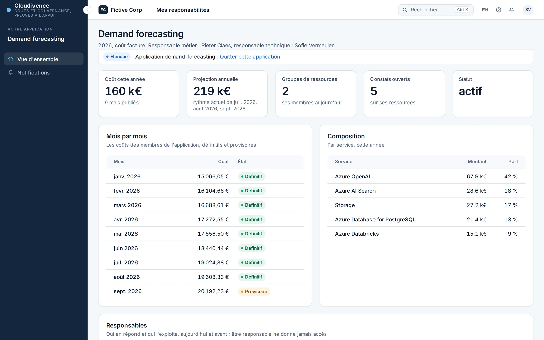Viewport: 544px width, 340px height.
Task: Open the help question mark icon
Action: pos(498,10)
